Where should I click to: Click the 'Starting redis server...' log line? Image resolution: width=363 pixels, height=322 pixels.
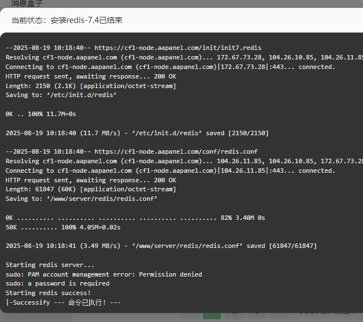50,265
